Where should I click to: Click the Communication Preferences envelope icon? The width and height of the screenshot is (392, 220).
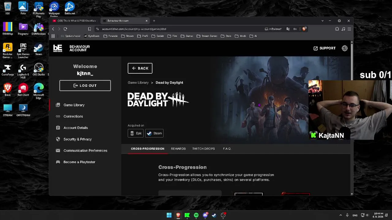coord(58,151)
